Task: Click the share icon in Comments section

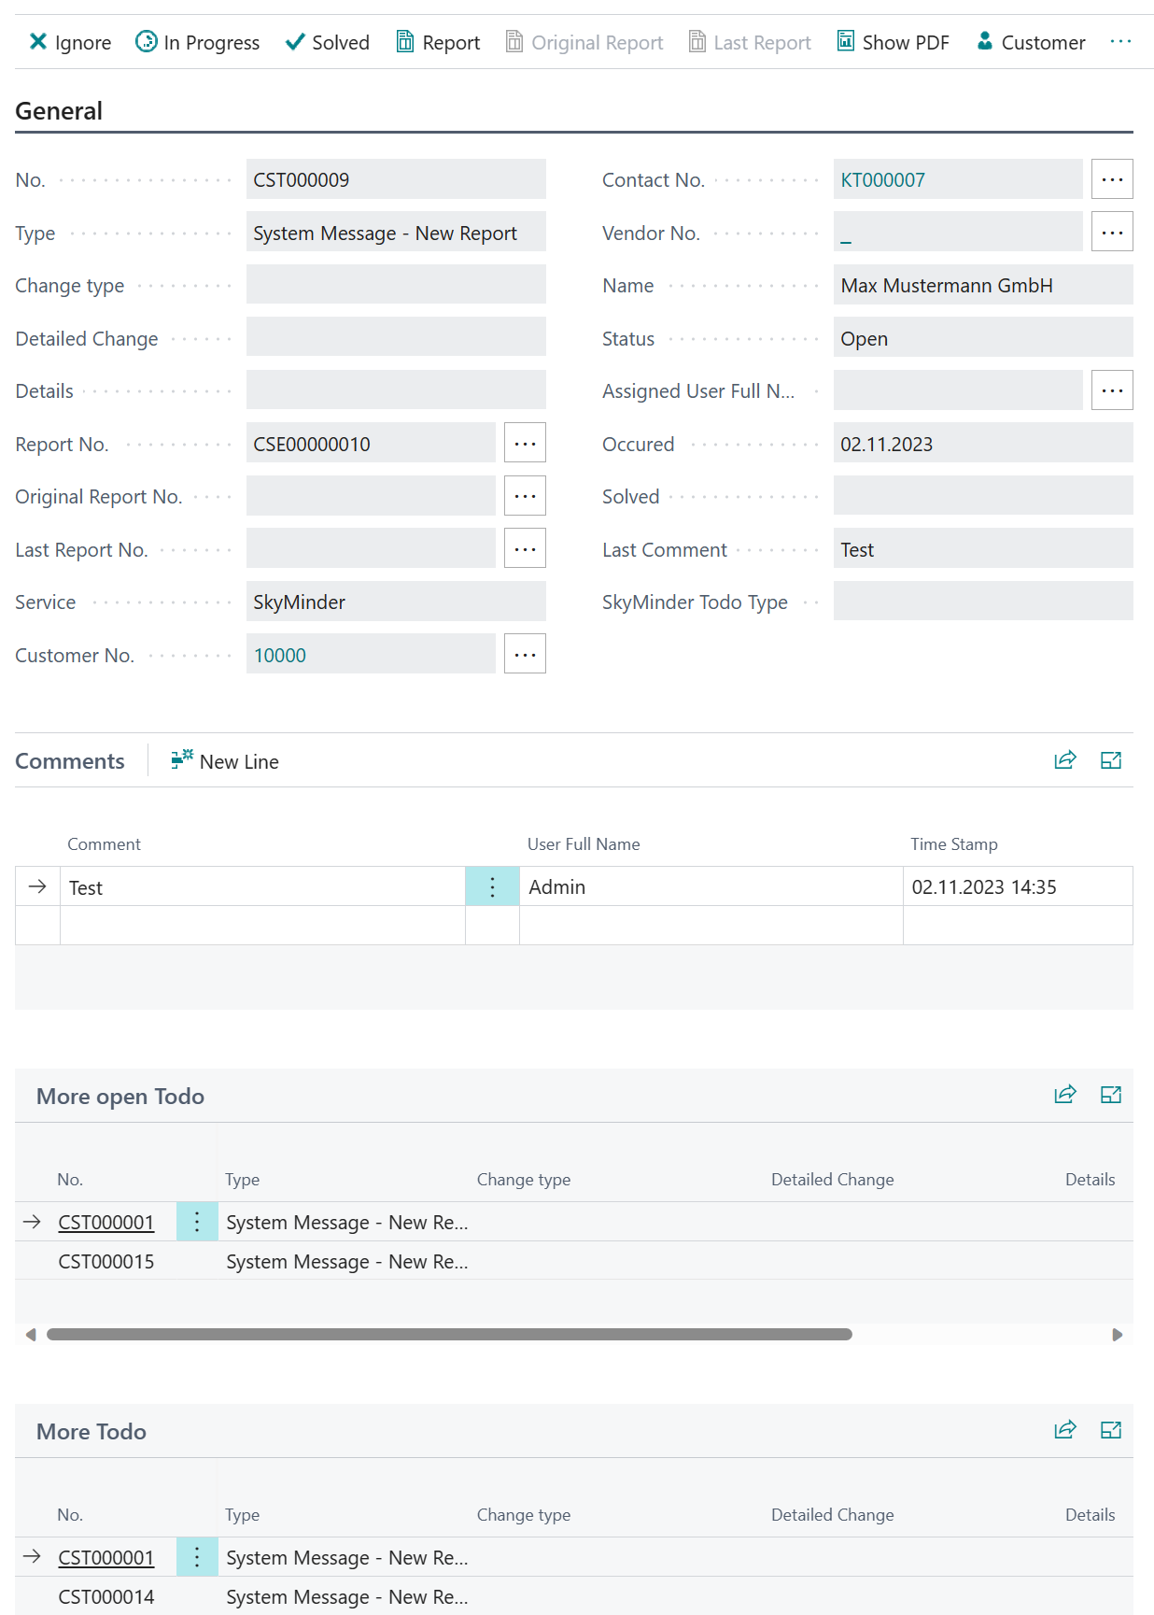Action: (1064, 760)
